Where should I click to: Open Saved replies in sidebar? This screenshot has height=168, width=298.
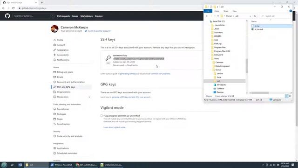(63, 124)
